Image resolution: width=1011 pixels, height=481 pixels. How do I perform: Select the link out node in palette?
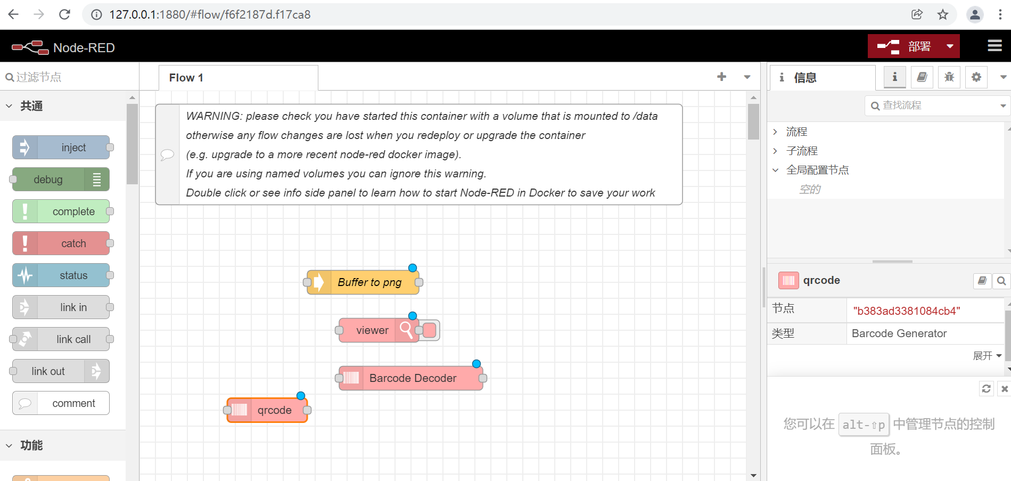[x=61, y=371]
